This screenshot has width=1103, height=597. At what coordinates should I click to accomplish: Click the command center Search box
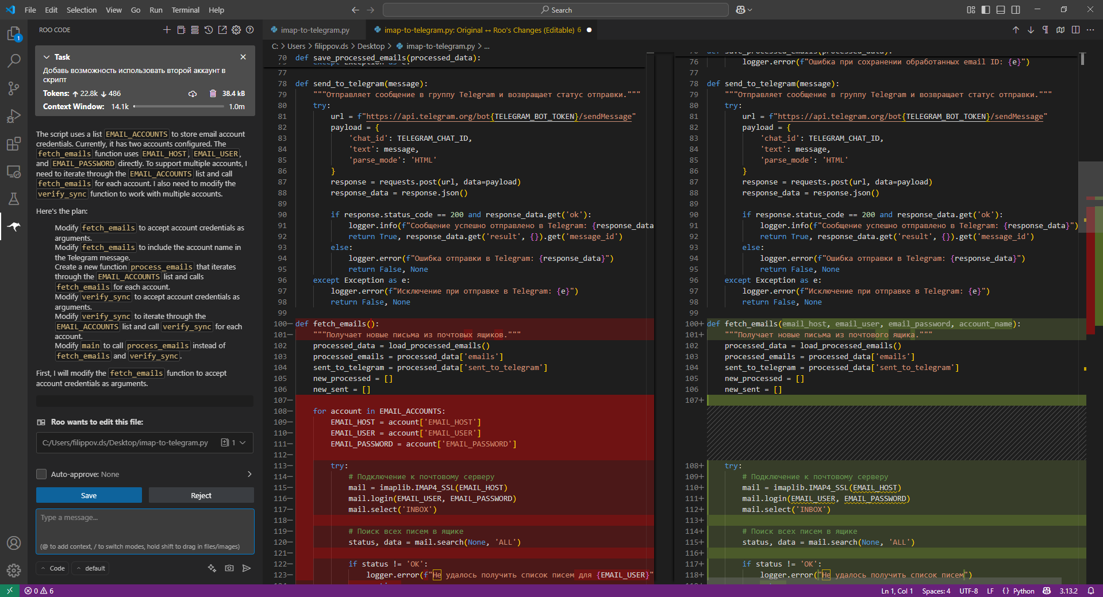(x=556, y=10)
